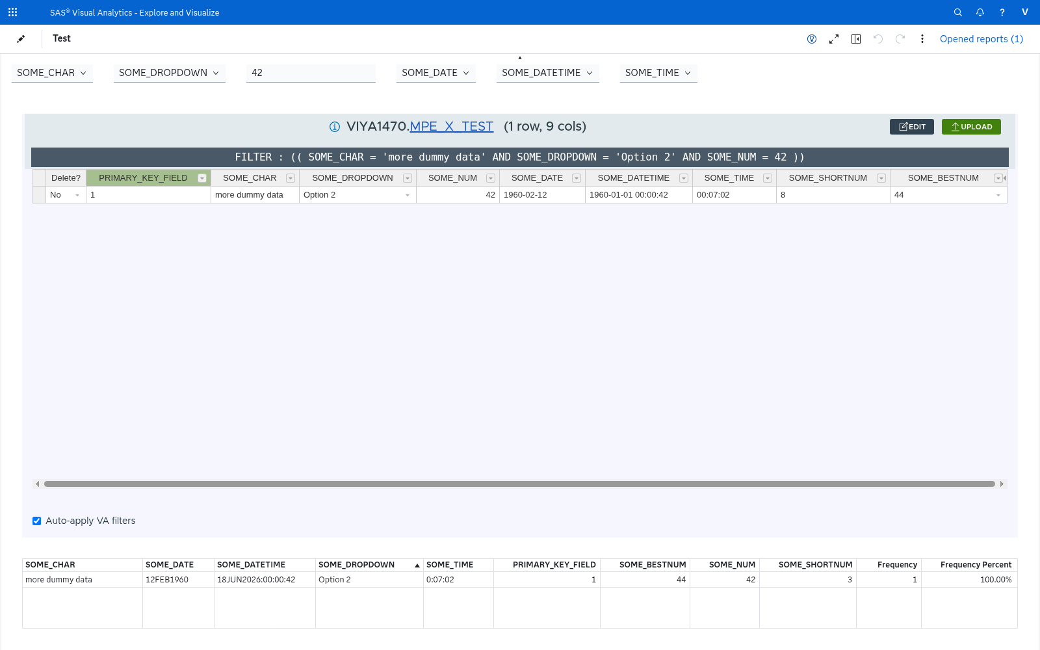Click the EDIT button
1040x650 pixels.
pyautogui.click(x=912, y=127)
